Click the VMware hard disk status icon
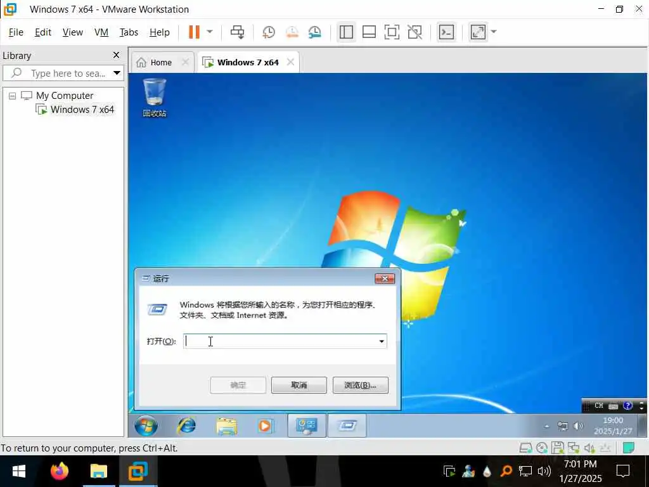The width and height of the screenshot is (649, 487). [525, 448]
